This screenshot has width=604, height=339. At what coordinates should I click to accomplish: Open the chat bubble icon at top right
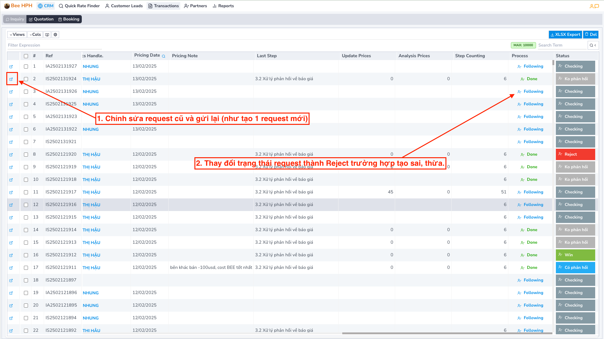[x=597, y=6]
